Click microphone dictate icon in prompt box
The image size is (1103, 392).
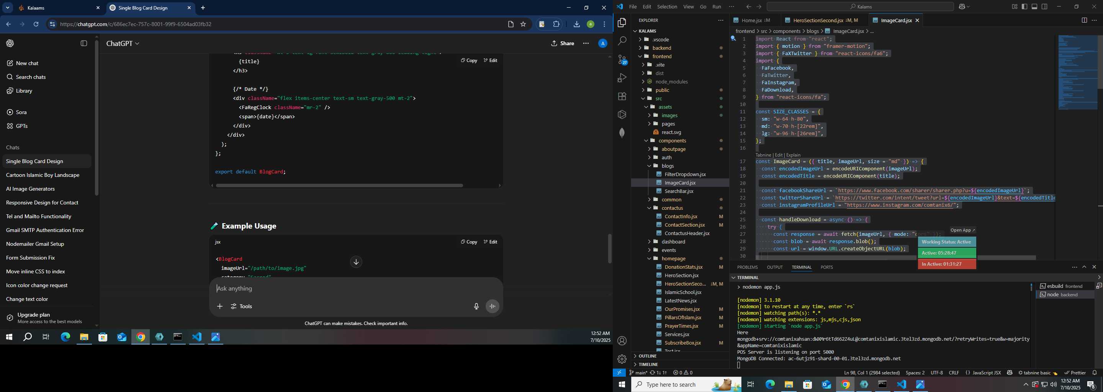point(476,306)
